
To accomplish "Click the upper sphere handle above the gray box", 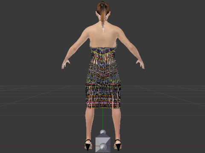I will click(x=103, y=132).
